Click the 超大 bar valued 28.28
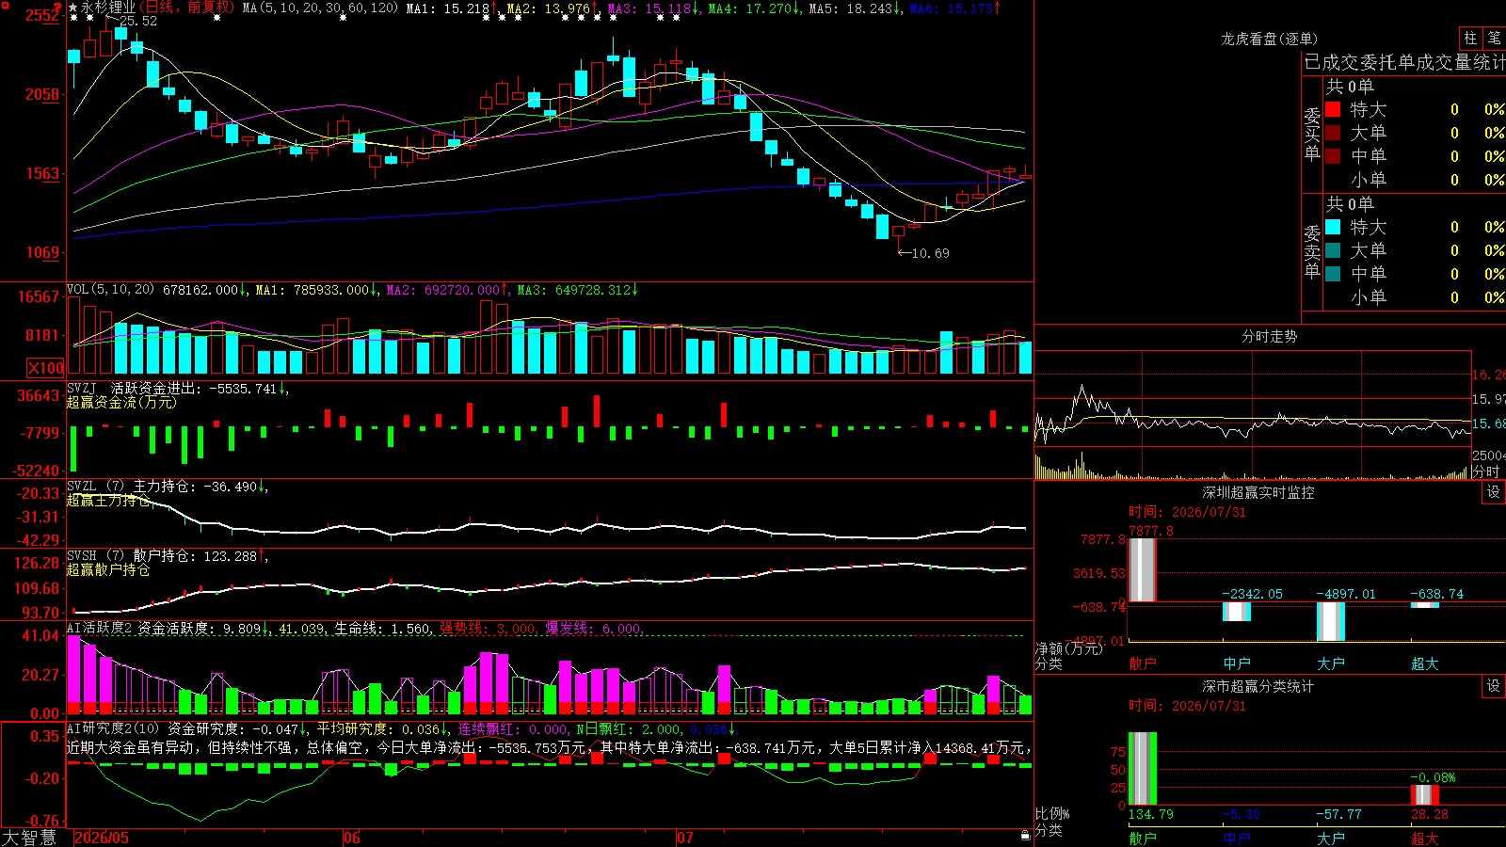 click(1425, 795)
